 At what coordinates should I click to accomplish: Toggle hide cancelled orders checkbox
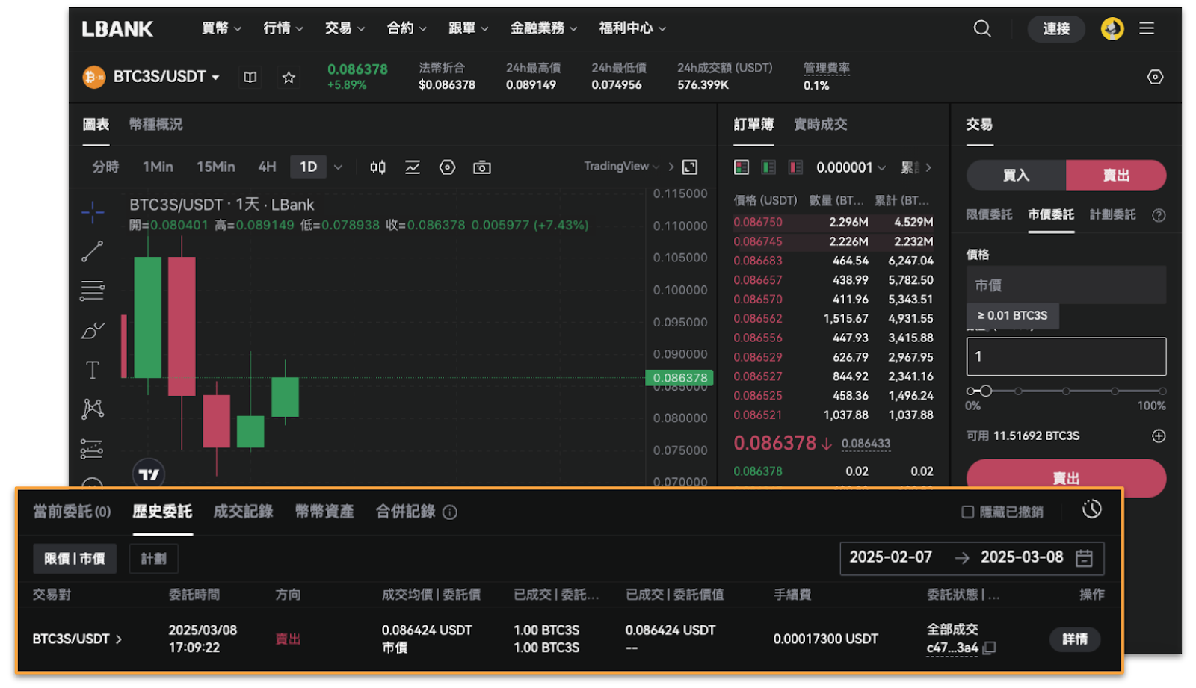coord(967,512)
